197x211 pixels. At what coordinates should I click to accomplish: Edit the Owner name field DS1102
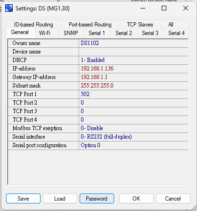133,43
